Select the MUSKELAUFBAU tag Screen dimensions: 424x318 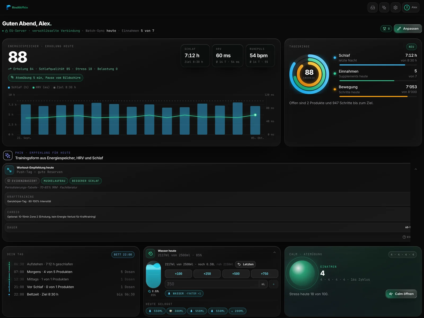54,181
